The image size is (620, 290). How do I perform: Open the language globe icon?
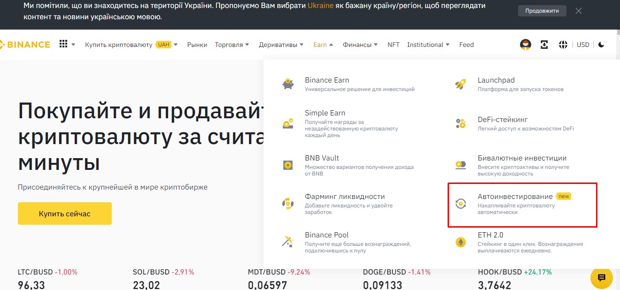[563, 45]
